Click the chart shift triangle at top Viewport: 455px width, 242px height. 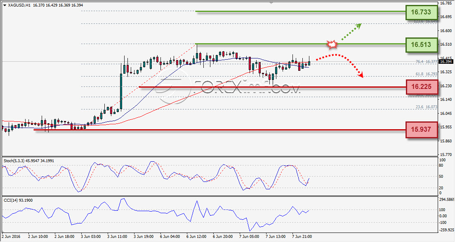coord(271,3)
